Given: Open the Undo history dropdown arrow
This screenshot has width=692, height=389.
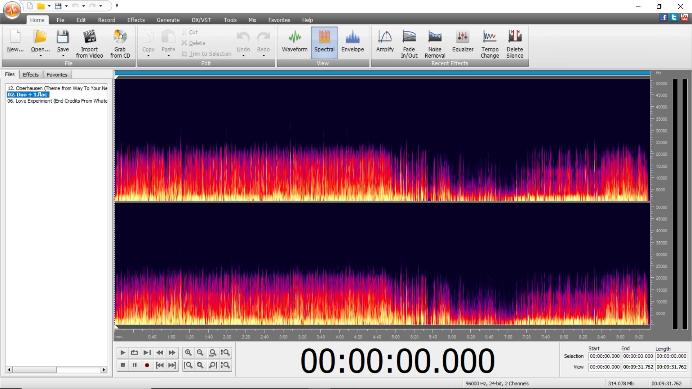Looking at the screenshot, I should 243,56.
